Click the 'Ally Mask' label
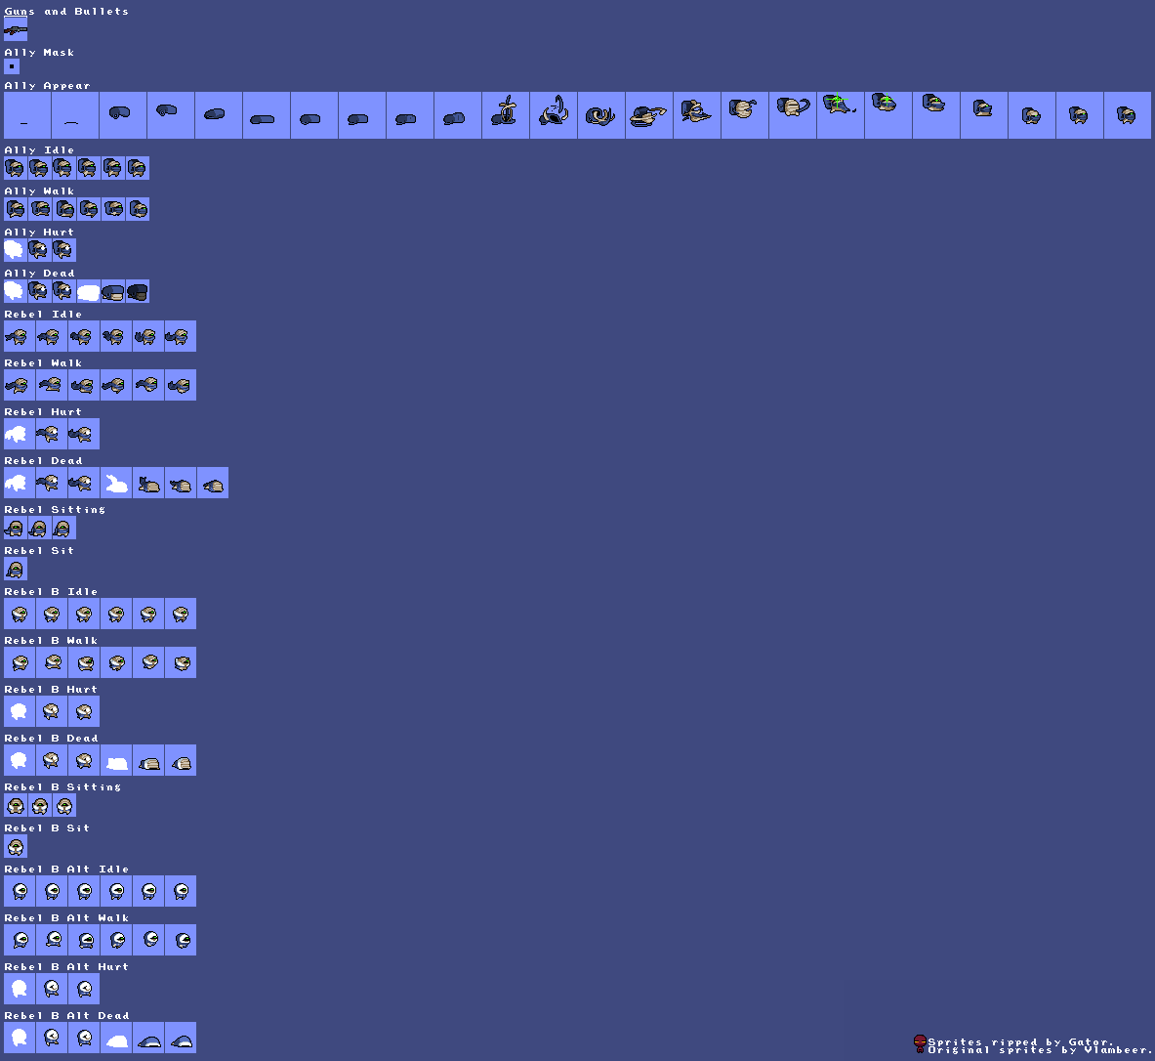Image resolution: width=1155 pixels, height=1061 pixels. tap(39, 53)
